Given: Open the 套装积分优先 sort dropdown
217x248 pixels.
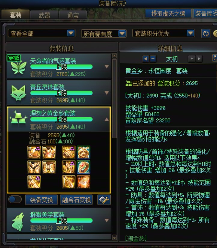Looking at the screenshot, I should (164, 33).
